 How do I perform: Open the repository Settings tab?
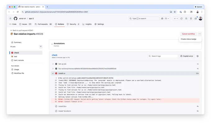click(x=99, y=24)
